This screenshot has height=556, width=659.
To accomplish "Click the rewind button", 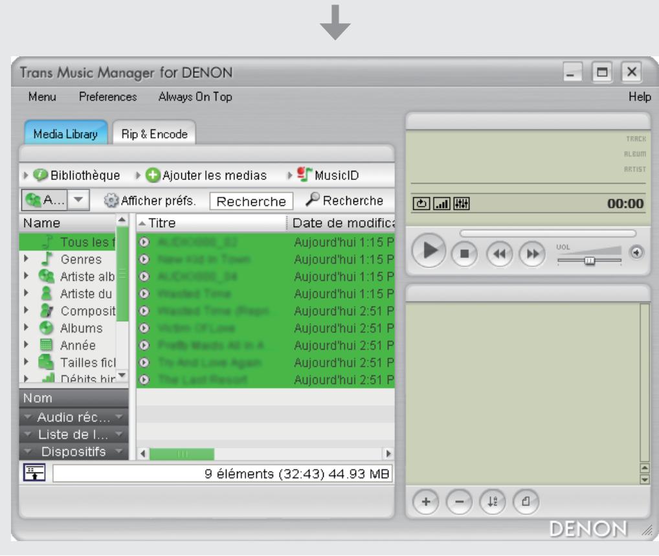I will [499, 254].
